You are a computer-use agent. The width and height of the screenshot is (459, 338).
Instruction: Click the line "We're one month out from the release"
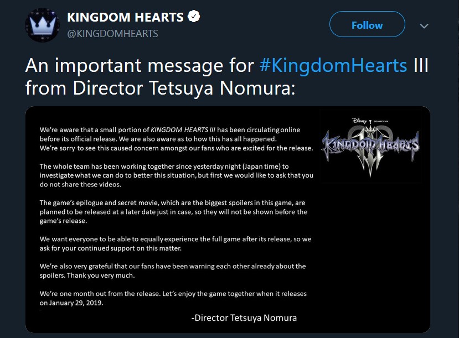(x=173, y=294)
